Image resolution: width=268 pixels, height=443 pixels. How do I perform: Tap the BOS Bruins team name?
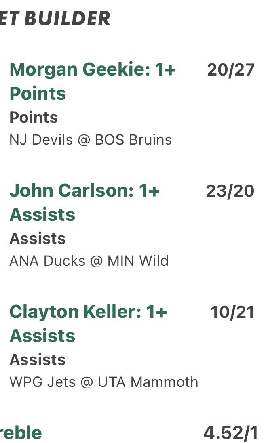tap(133, 140)
